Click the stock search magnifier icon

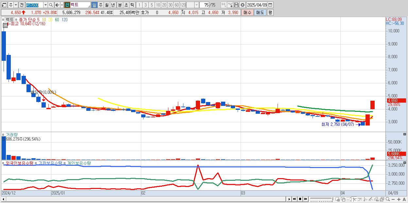[x=51, y=5]
